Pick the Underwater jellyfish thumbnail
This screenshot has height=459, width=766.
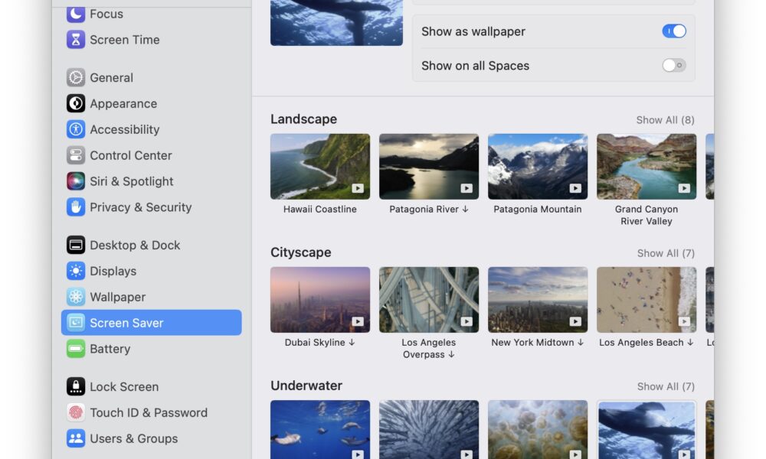point(538,429)
